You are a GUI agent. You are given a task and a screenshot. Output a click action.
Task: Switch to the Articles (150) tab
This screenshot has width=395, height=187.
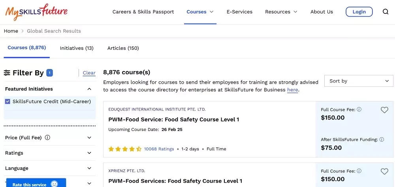[123, 48]
